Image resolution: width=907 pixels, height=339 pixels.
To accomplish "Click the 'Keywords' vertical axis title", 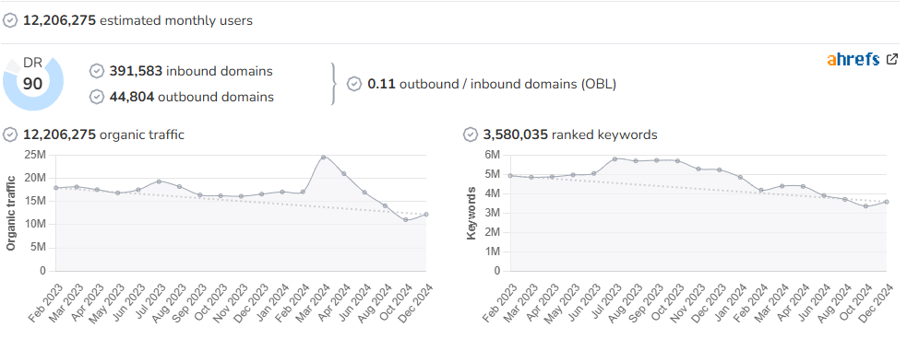I will (471, 213).
